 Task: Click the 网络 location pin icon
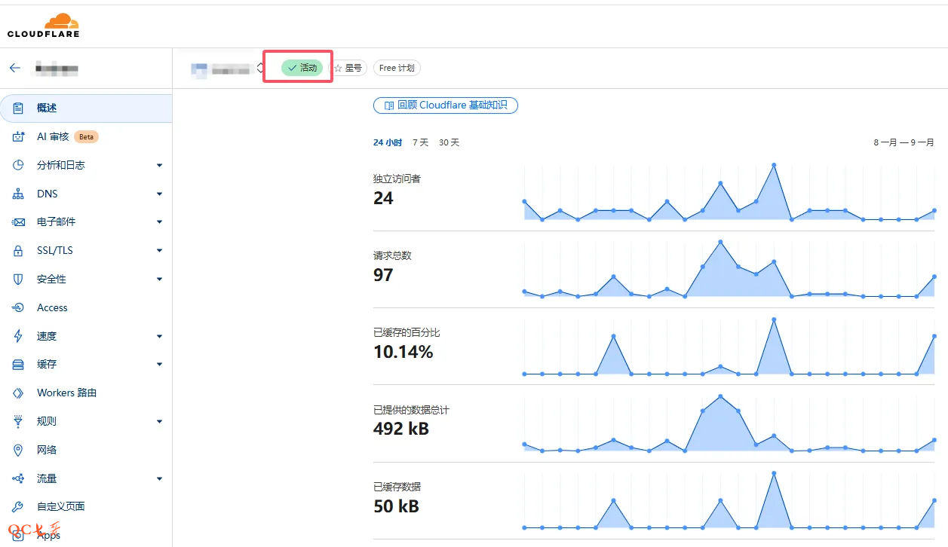(x=19, y=450)
